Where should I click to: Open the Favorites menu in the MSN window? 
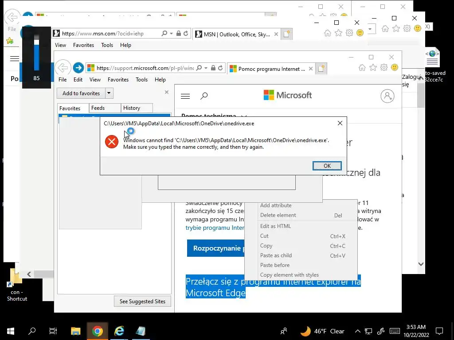pos(83,45)
